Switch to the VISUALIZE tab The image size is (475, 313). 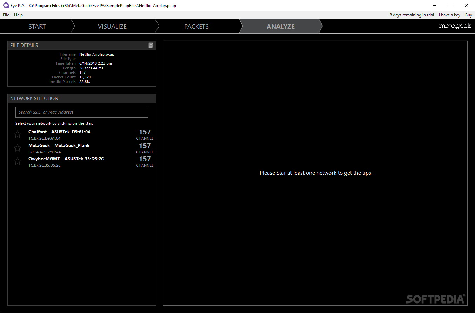pyautogui.click(x=112, y=26)
